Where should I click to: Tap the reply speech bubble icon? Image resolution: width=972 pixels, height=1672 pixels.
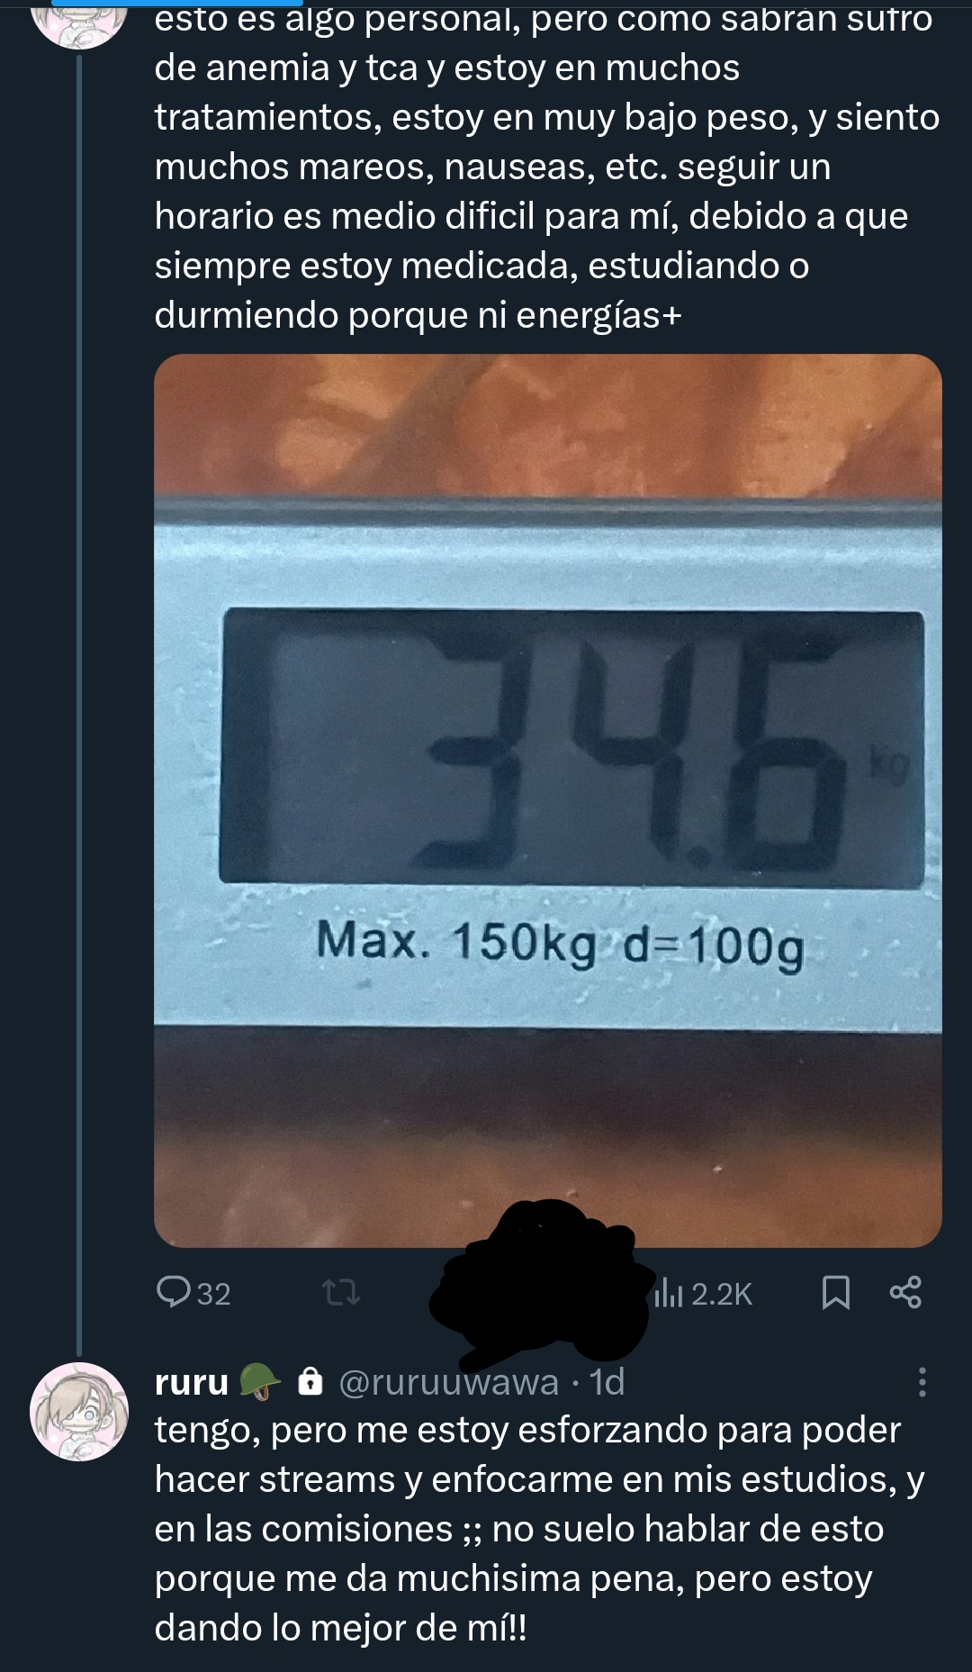[x=172, y=1292]
